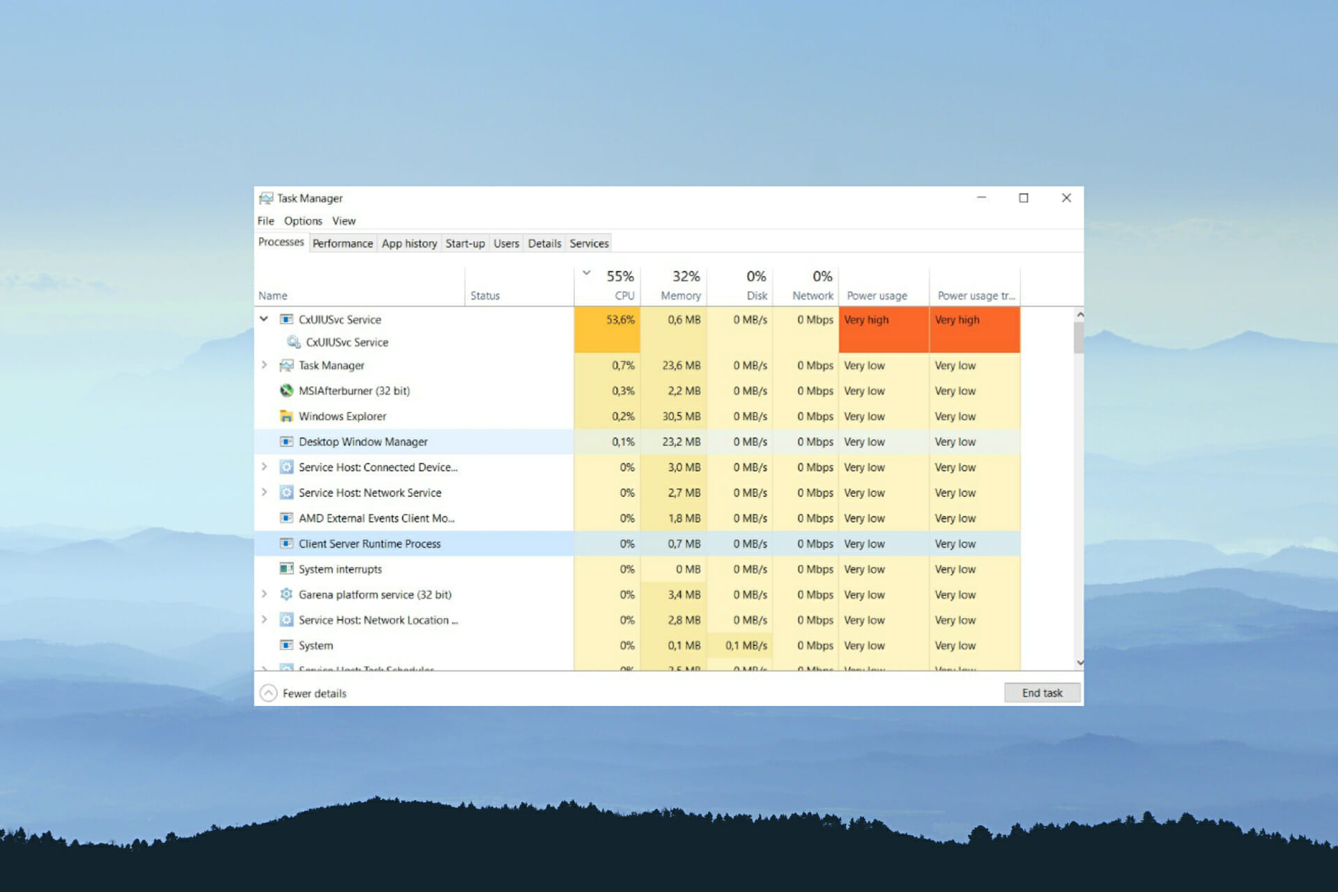1338x892 pixels.
Task: Collapse view with Fewer details toggle
Action: coord(303,693)
